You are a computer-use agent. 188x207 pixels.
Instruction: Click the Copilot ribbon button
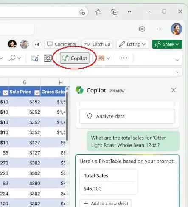click(75, 58)
